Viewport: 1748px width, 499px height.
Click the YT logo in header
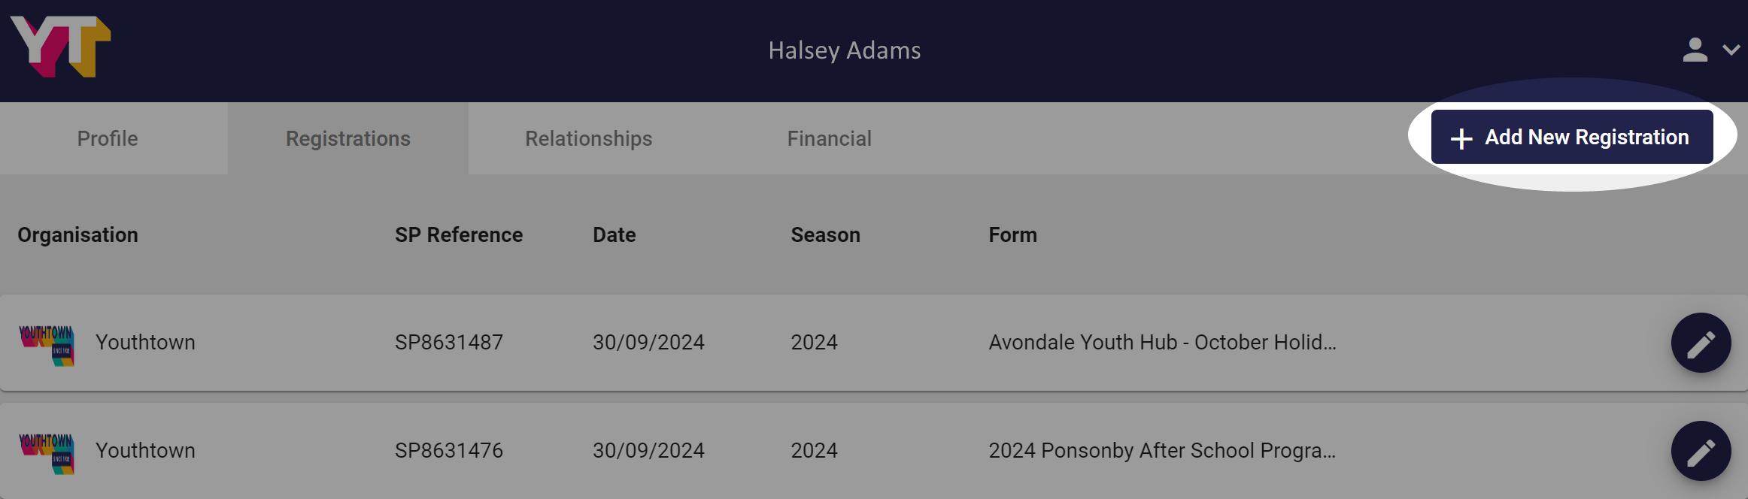pyautogui.click(x=60, y=47)
